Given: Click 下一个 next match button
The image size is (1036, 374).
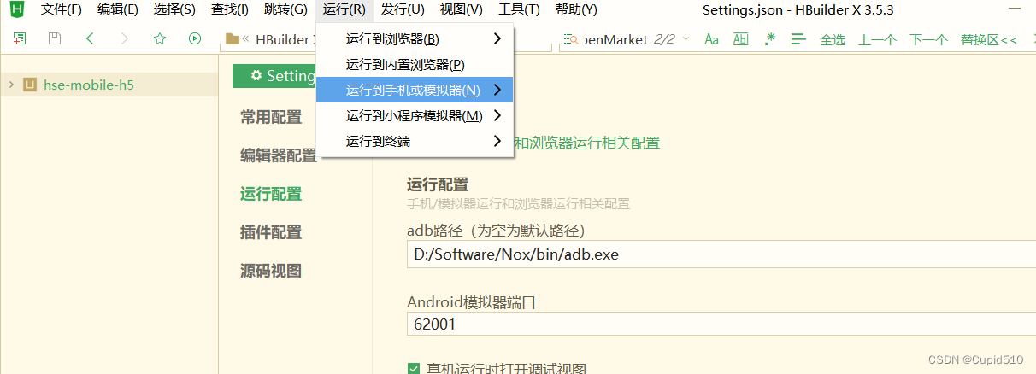Looking at the screenshot, I should (928, 39).
